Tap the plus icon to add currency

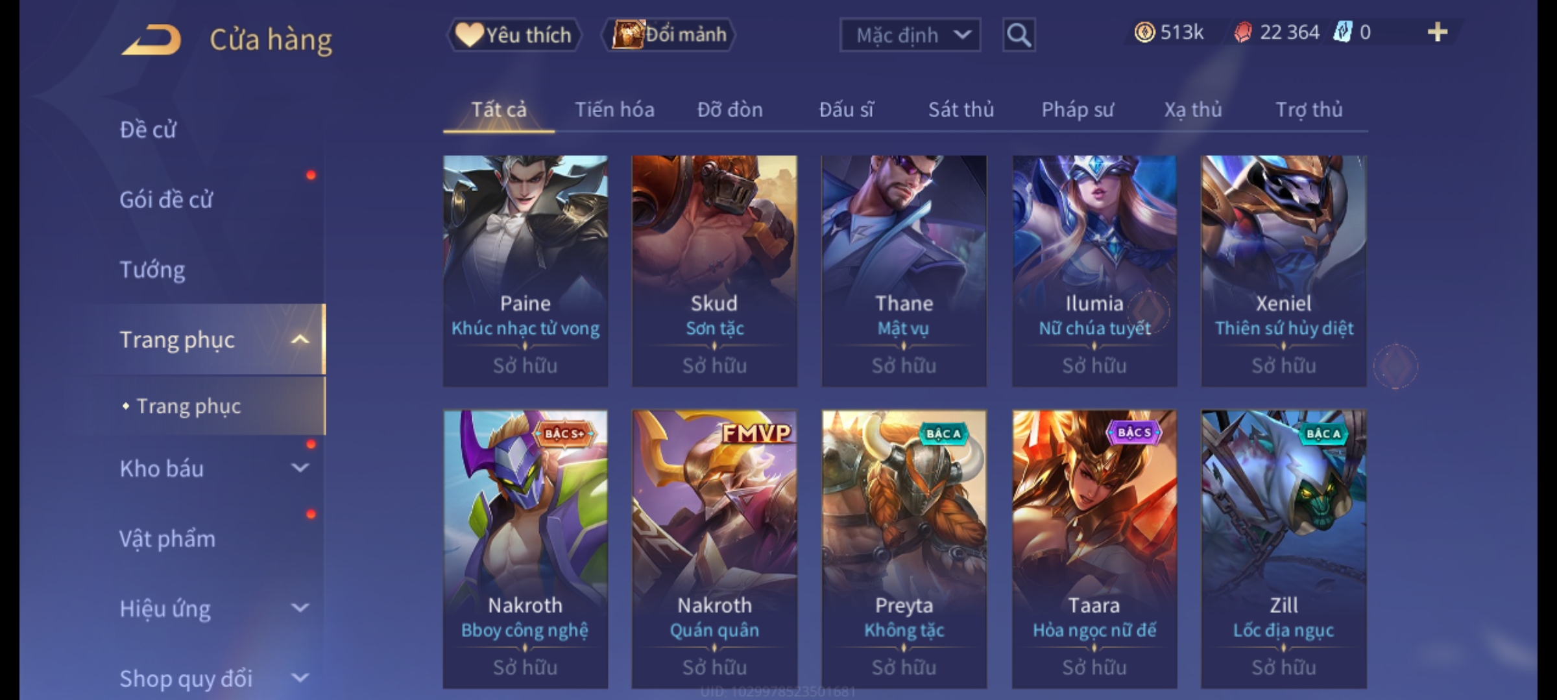[1437, 32]
